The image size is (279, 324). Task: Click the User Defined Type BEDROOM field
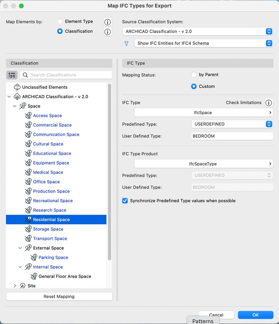[232, 136]
